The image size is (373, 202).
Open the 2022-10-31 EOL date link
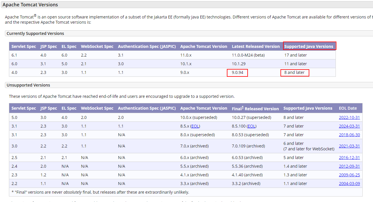(349, 117)
